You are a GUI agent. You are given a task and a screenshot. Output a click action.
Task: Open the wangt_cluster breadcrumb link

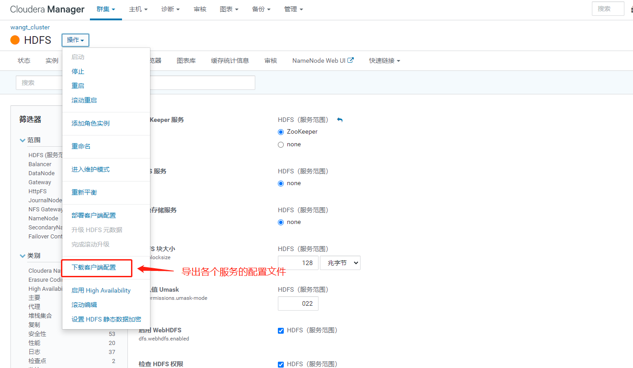pyautogui.click(x=30, y=27)
